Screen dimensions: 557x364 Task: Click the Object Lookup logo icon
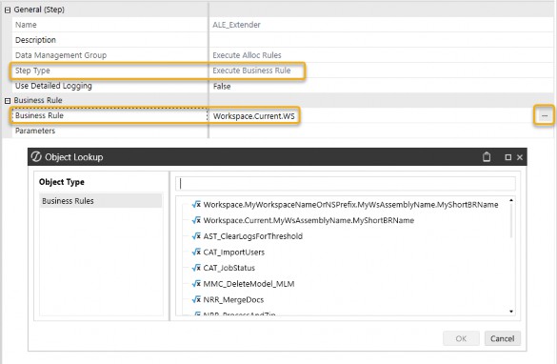[x=36, y=157]
